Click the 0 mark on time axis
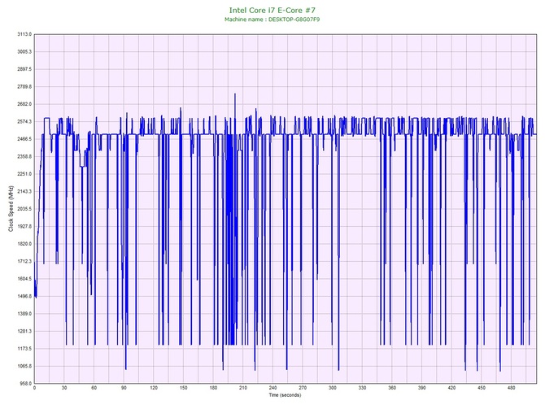This screenshot has height=409, width=545. point(34,388)
